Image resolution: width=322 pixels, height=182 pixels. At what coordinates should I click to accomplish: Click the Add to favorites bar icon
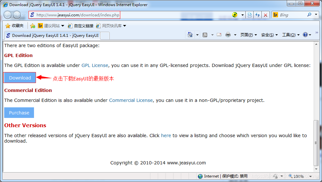click(x=32, y=26)
